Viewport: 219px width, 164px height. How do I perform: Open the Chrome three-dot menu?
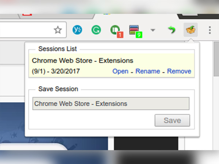(210, 30)
